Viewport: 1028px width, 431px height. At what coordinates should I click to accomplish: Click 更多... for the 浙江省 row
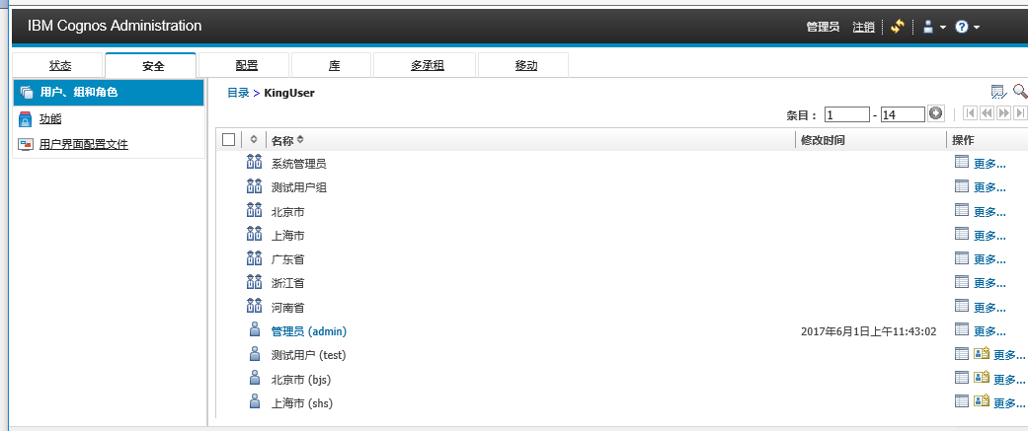pos(989,284)
